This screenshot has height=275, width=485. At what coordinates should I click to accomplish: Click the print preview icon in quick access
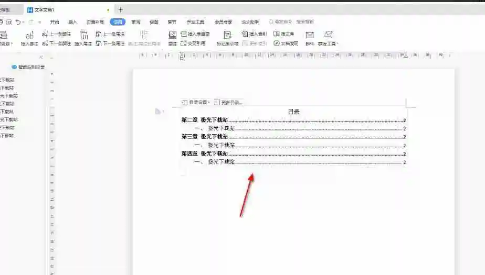(9, 22)
